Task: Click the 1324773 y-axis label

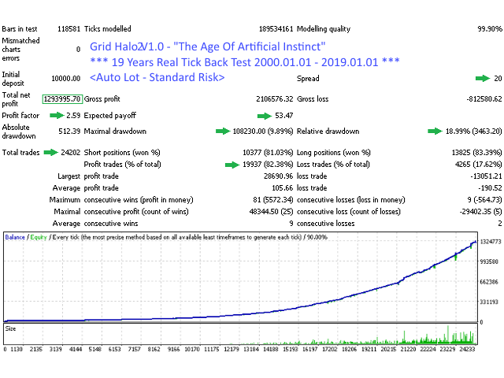Action: [491, 242]
